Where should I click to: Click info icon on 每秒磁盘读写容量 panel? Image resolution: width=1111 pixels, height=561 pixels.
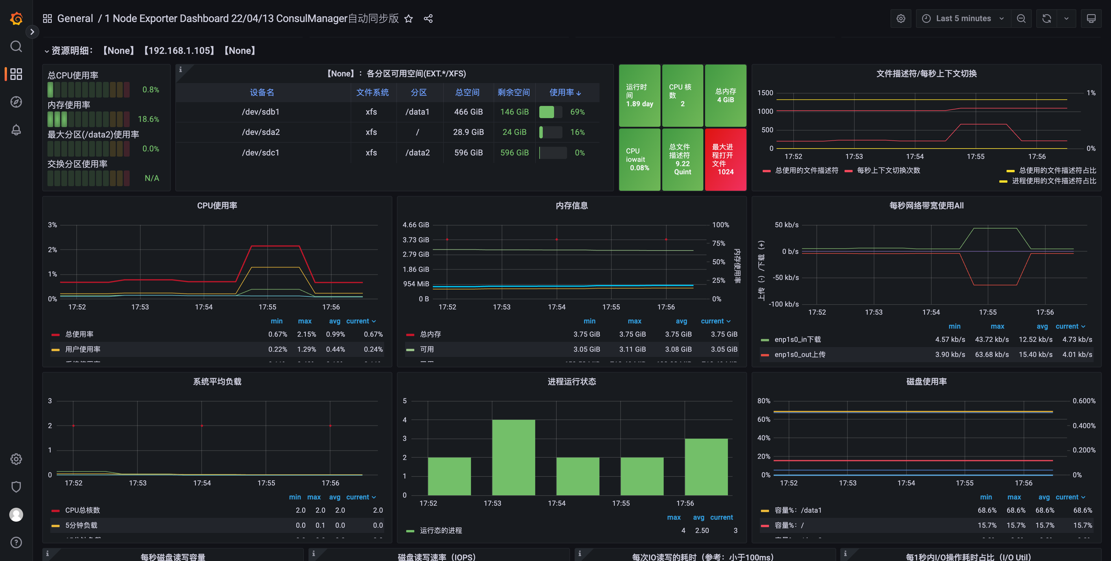point(47,554)
